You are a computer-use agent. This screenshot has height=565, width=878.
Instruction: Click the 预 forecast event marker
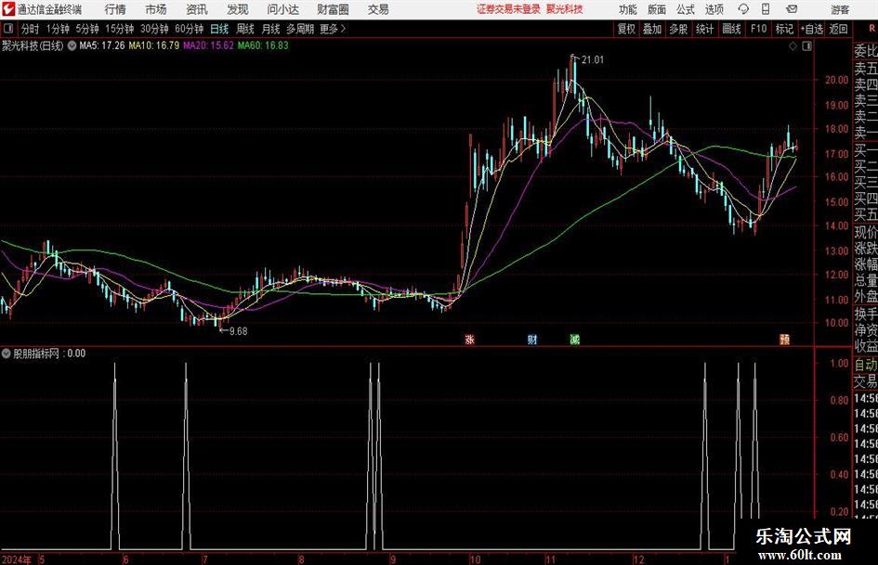coord(784,339)
